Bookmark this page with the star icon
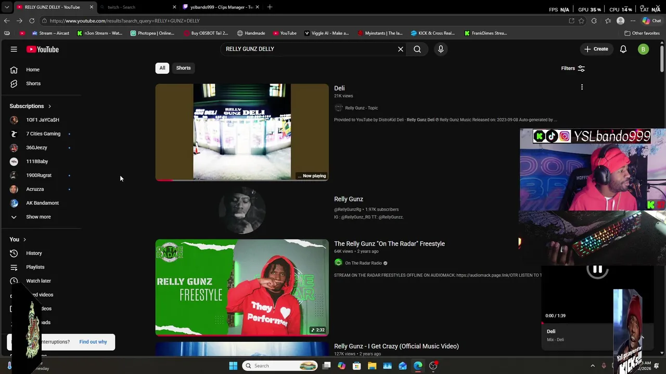Image resolution: width=666 pixels, height=374 pixels. (x=581, y=21)
